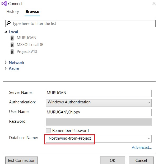The height and width of the screenshot is (165, 158).
Task: Expand the Network servers group
Action: point(6,62)
